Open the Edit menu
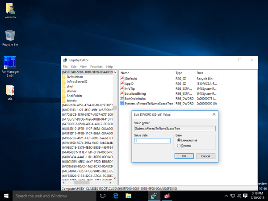268x201 pixels. coord(74,67)
